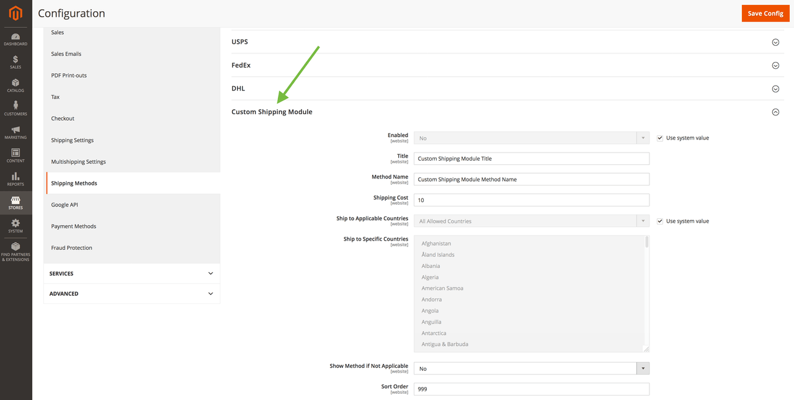The height and width of the screenshot is (400, 794).
Task: Click the Save Config button
Action: (765, 13)
